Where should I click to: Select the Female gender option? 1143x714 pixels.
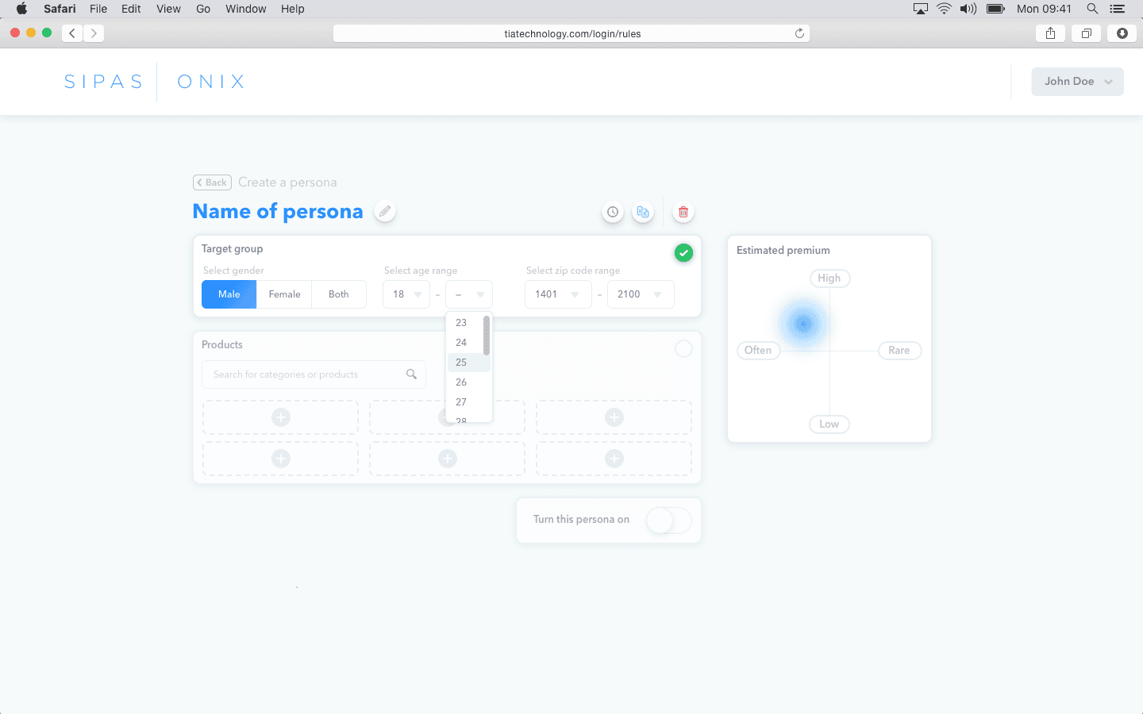point(284,294)
